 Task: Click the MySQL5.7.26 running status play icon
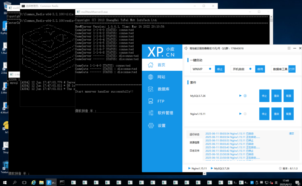[240, 96]
